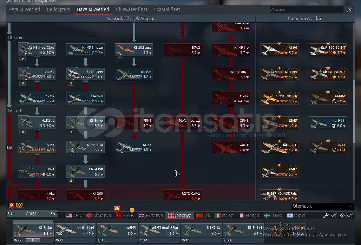Click the vertical scrollbar of the research tree

tap(354, 112)
